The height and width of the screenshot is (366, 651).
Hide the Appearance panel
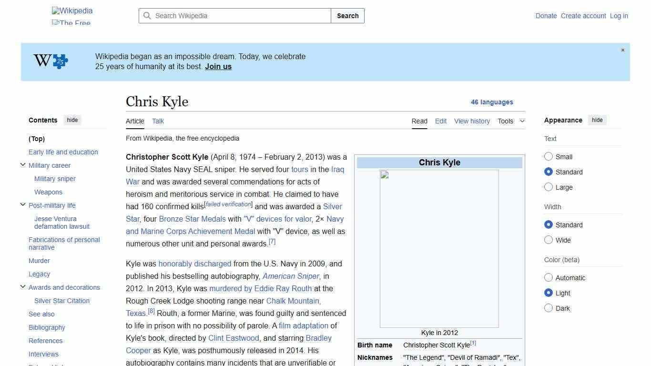click(597, 120)
